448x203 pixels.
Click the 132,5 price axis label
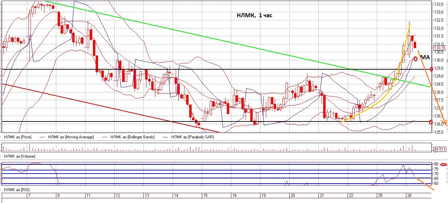[x=440, y=20]
